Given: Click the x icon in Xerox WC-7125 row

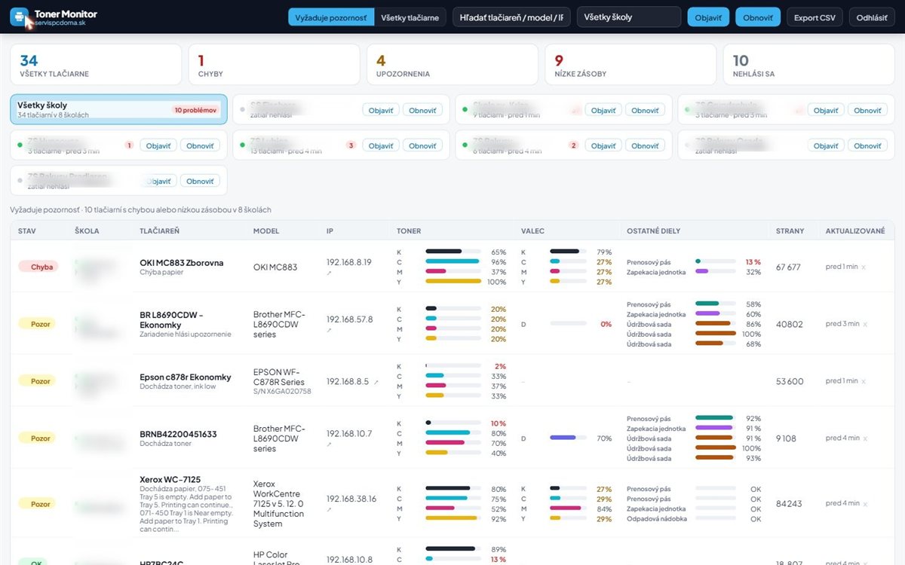Looking at the screenshot, I should (865, 503).
